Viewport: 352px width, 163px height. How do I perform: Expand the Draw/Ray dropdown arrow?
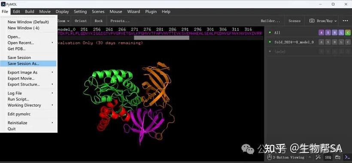coord(336,21)
